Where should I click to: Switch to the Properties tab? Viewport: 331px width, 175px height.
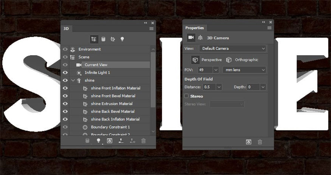[x=195, y=28]
